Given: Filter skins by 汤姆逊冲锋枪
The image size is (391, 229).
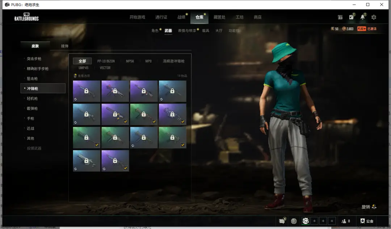Looking at the screenshot, I should [x=173, y=61].
